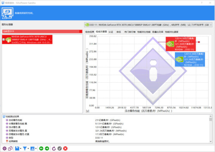The height and width of the screenshot is (152, 215).
Task: Click the blue funnel filter icon
Action: point(25,148)
